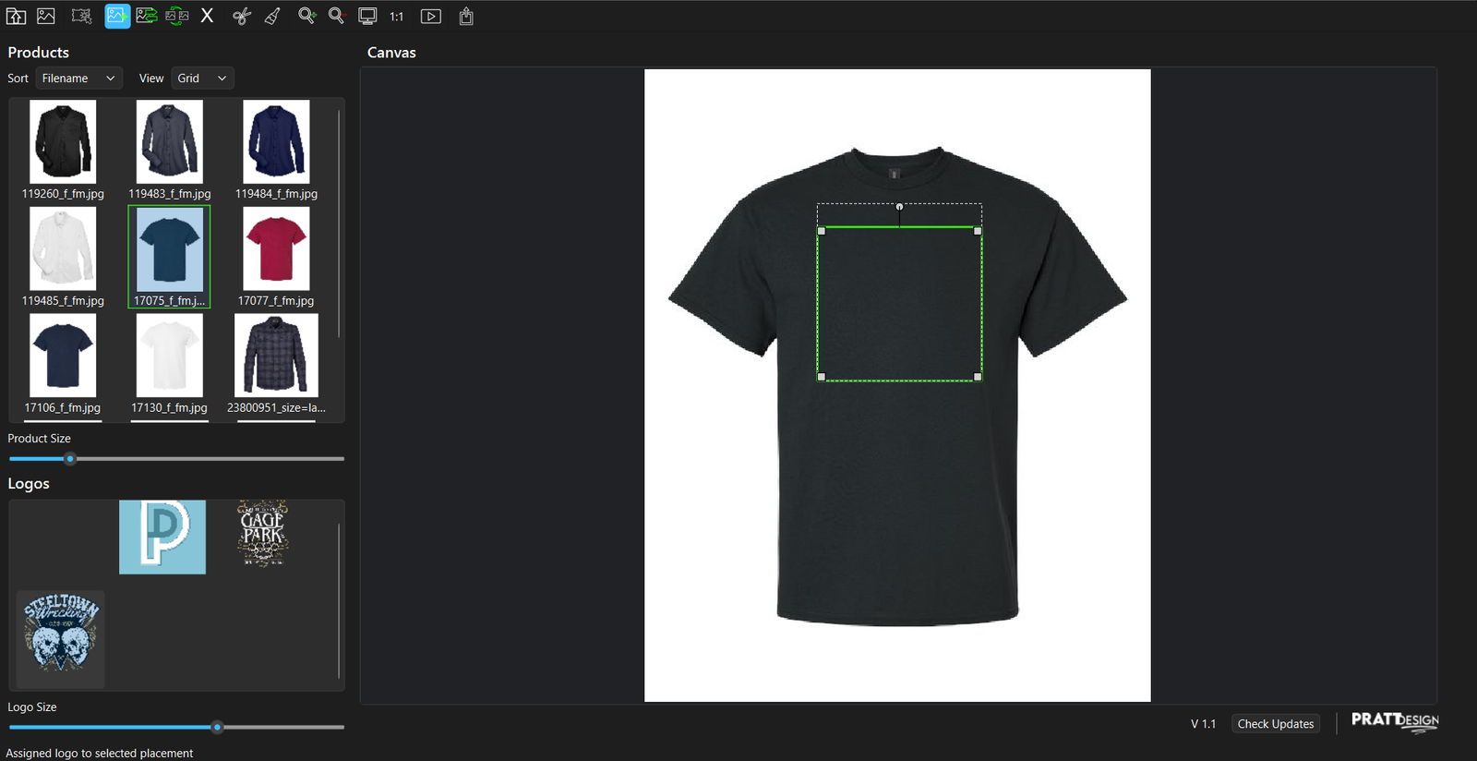The image size is (1477, 761).
Task: Select the blue P logo thumbnail
Action: coord(162,537)
